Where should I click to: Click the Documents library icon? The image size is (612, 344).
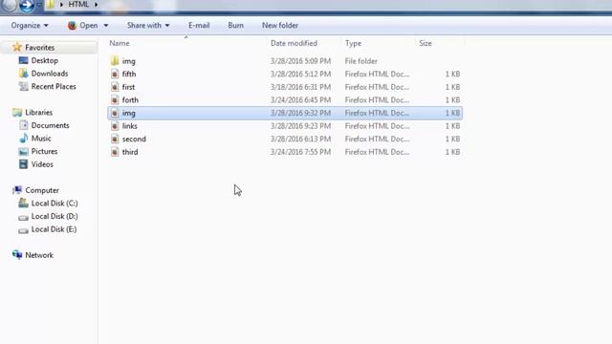23,125
